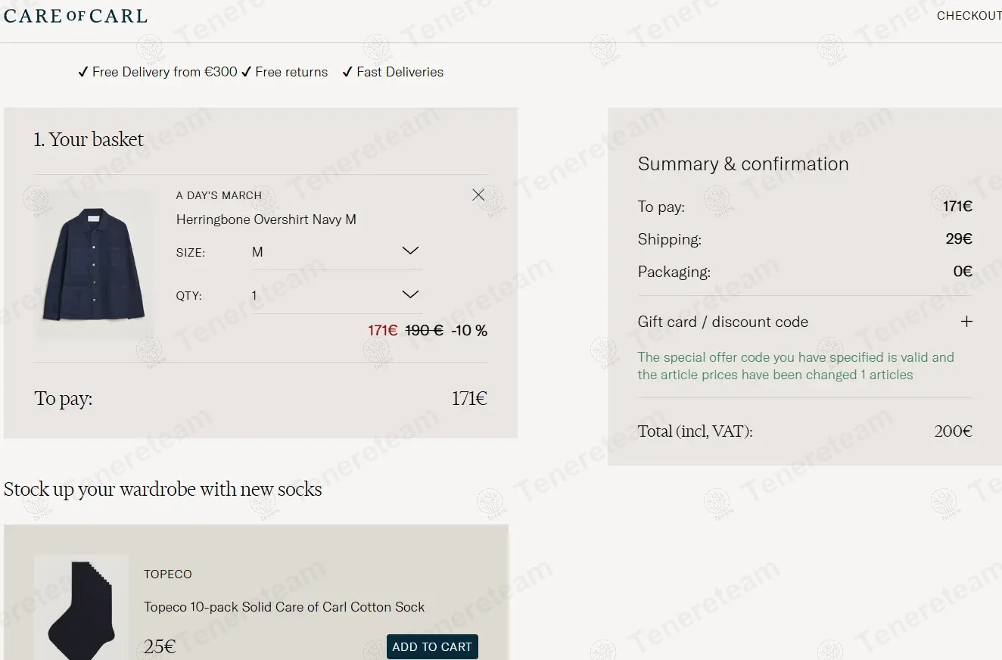
Task: Open Herringbone Overshirt Navy M product link
Action: [x=266, y=219]
